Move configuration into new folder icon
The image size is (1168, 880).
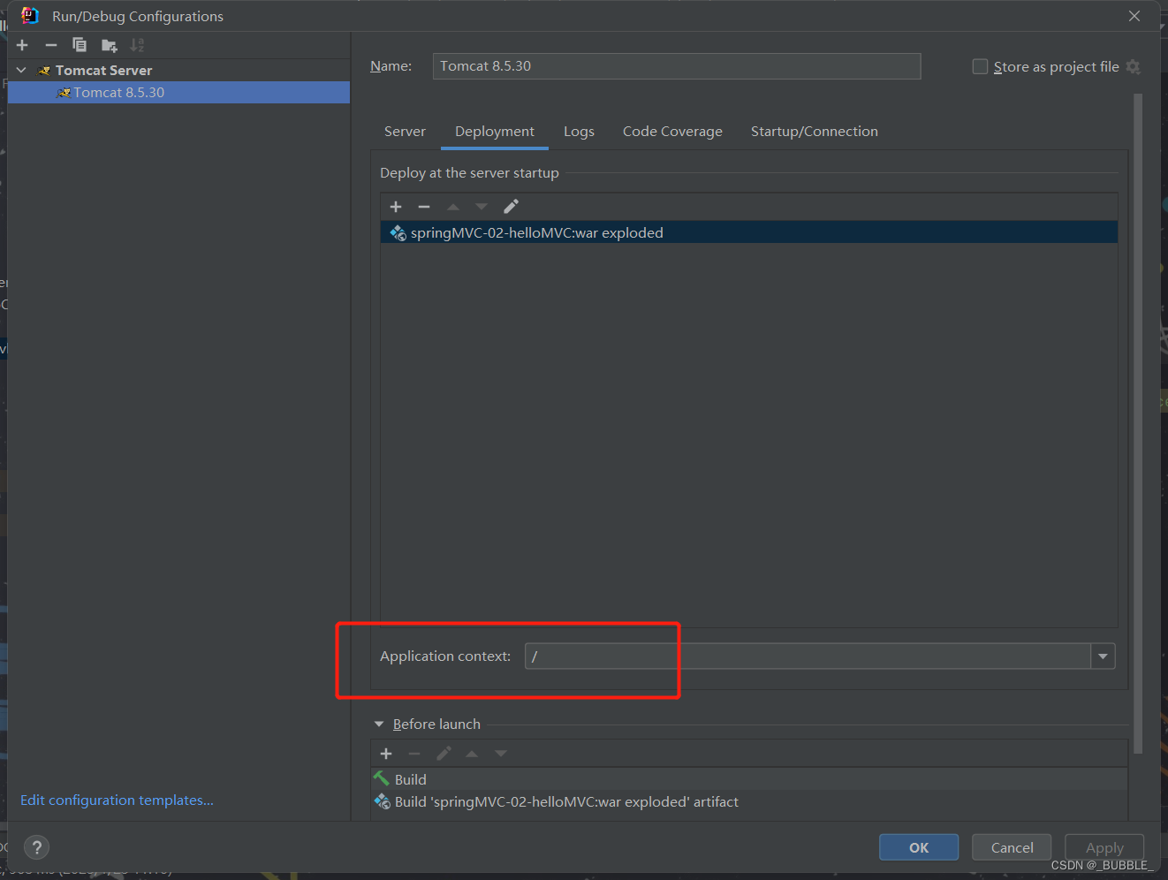110,45
